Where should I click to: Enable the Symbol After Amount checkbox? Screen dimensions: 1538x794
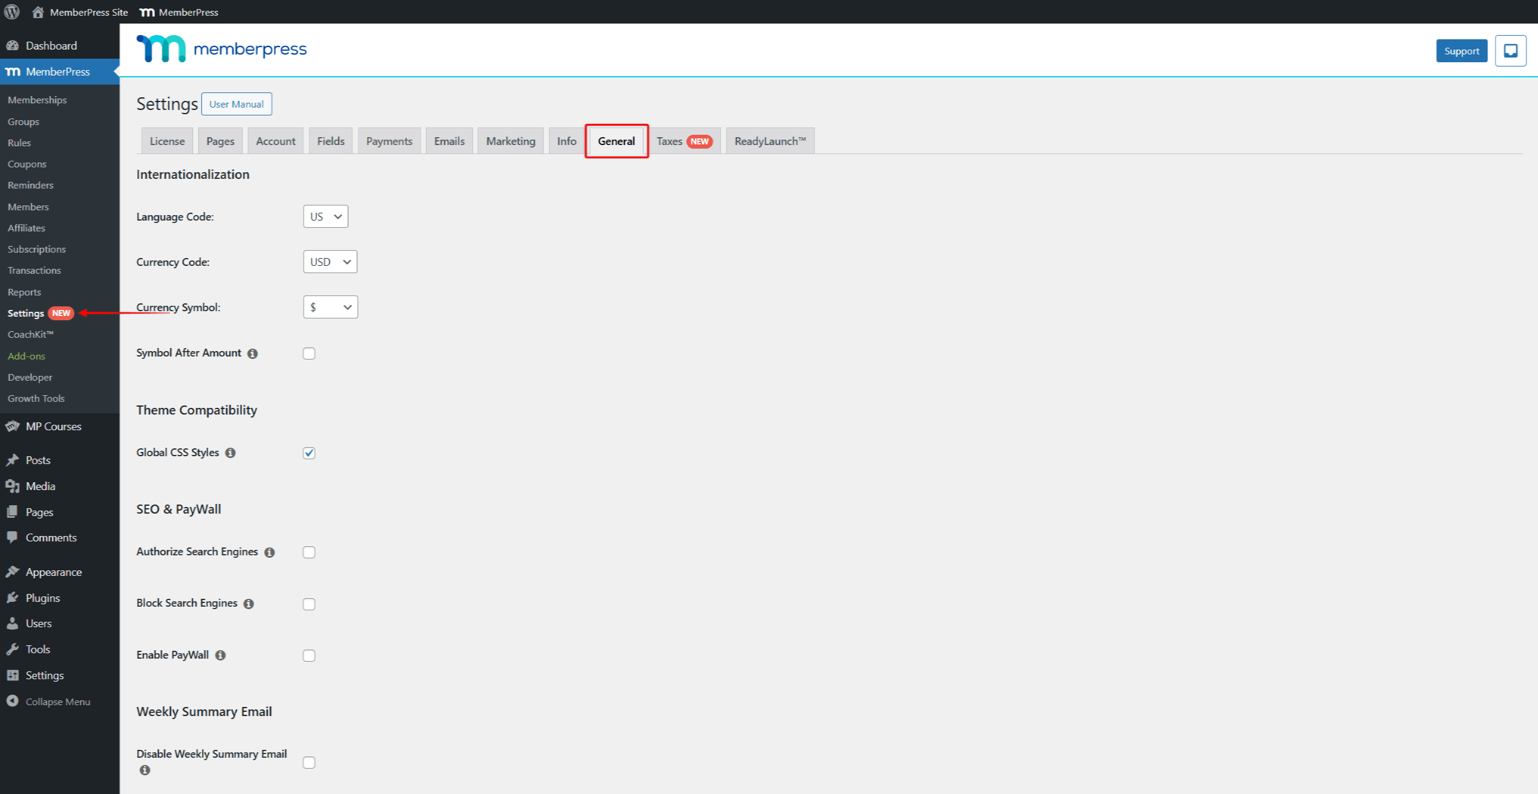(309, 353)
